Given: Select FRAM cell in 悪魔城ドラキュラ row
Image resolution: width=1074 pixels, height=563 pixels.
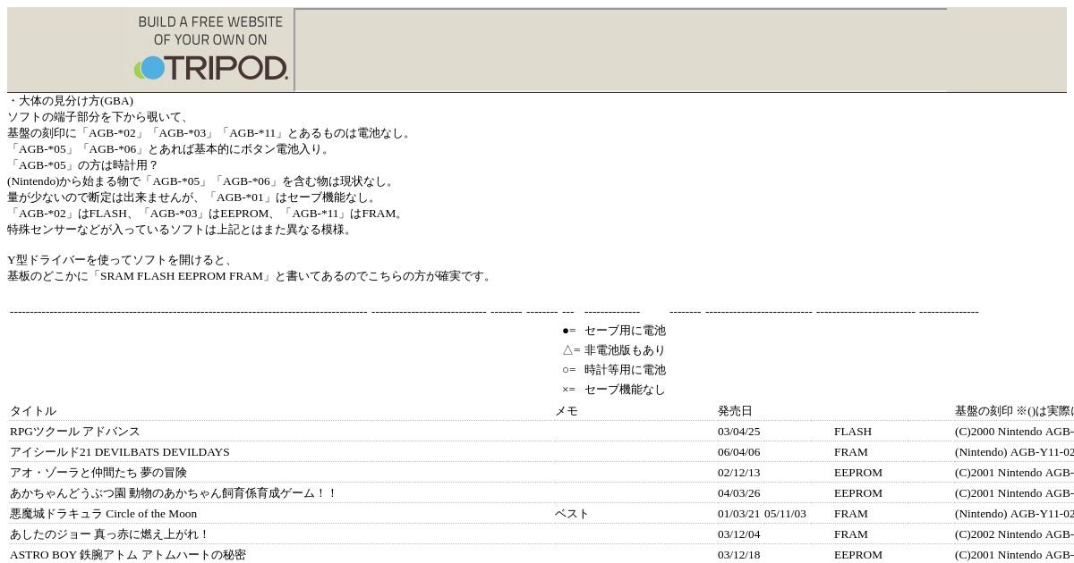Looking at the screenshot, I should (x=851, y=514).
